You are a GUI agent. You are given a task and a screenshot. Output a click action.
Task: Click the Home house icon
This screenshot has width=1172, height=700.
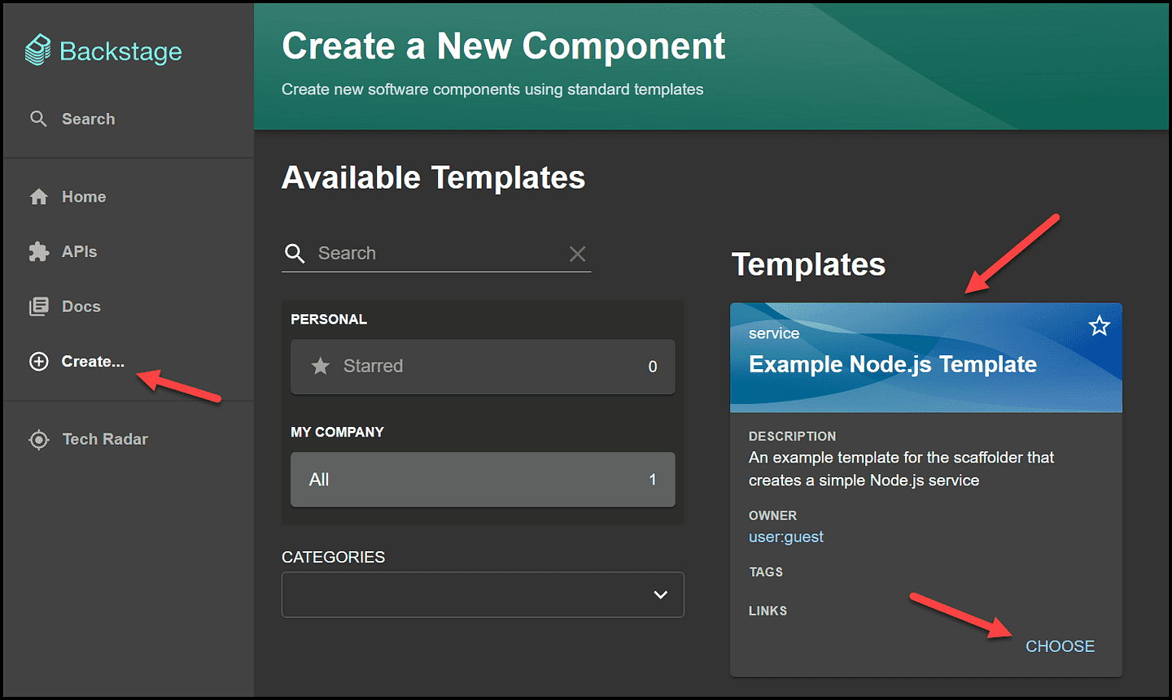click(38, 196)
